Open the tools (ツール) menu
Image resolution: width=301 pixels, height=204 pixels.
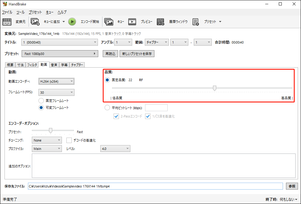(x=20, y=12)
